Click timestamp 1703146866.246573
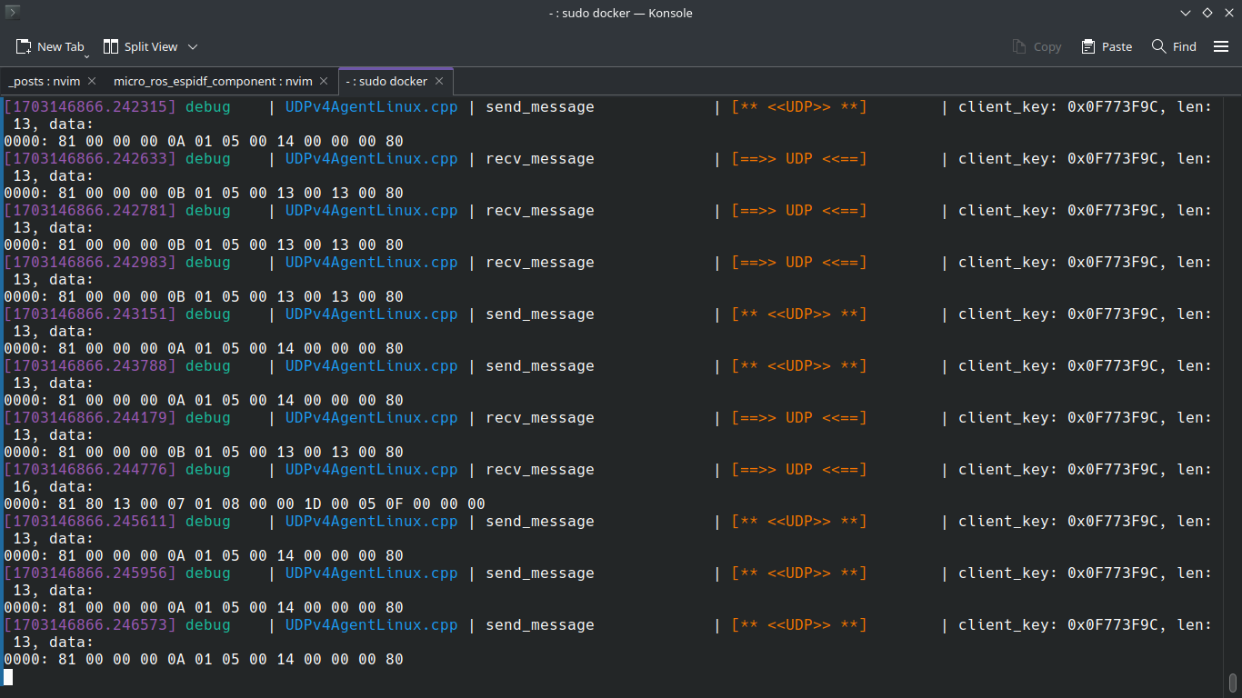The image size is (1242, 698). (90, 624)
